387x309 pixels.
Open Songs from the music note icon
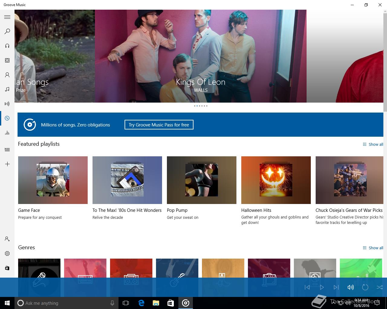coord(7,89)
